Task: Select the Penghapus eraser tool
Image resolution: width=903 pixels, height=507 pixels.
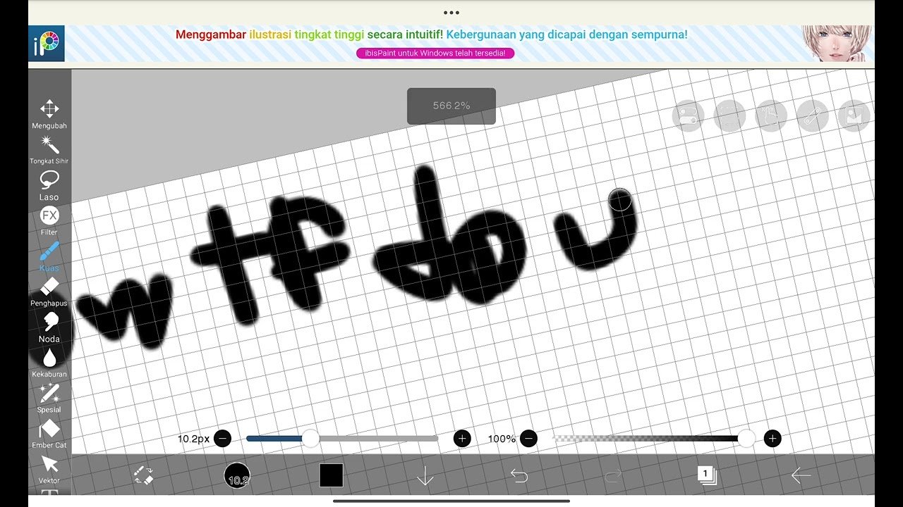Action: point(49,292)
